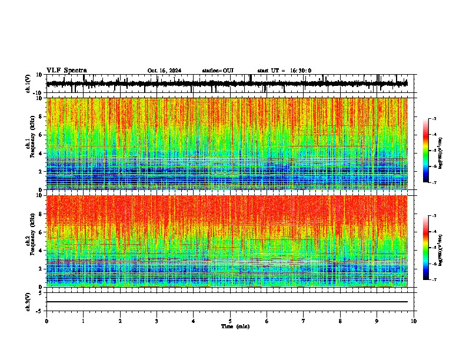Click time axis tick label "9"

click(377, 321)
